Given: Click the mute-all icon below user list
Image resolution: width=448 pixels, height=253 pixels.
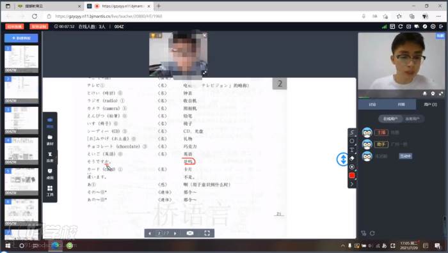Looking at the screenshot, I should (x=364, y=233).
